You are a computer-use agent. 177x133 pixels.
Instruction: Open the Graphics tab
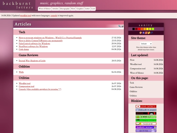point(80,9)
